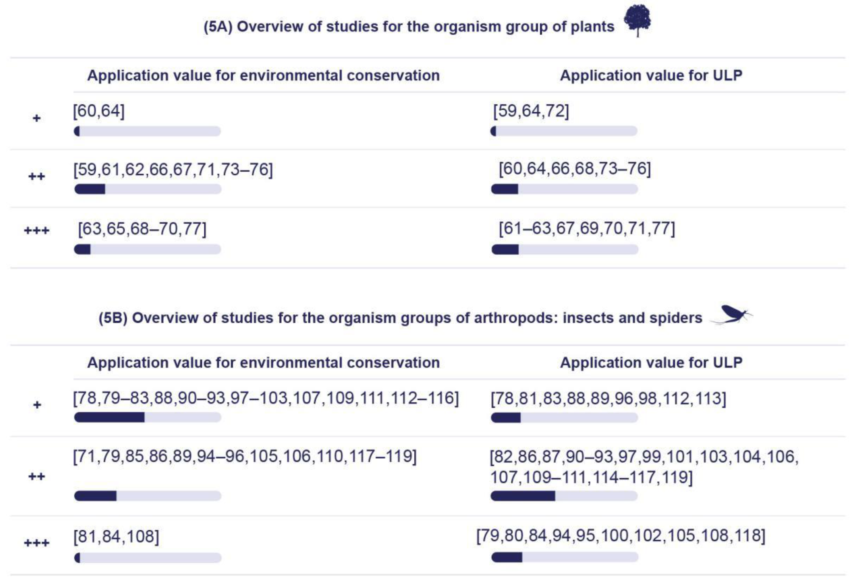Click the '(5B) Overview of studies' arthropods title
Viewport: 854px width, 584px height.
click(x=400, y=318)
